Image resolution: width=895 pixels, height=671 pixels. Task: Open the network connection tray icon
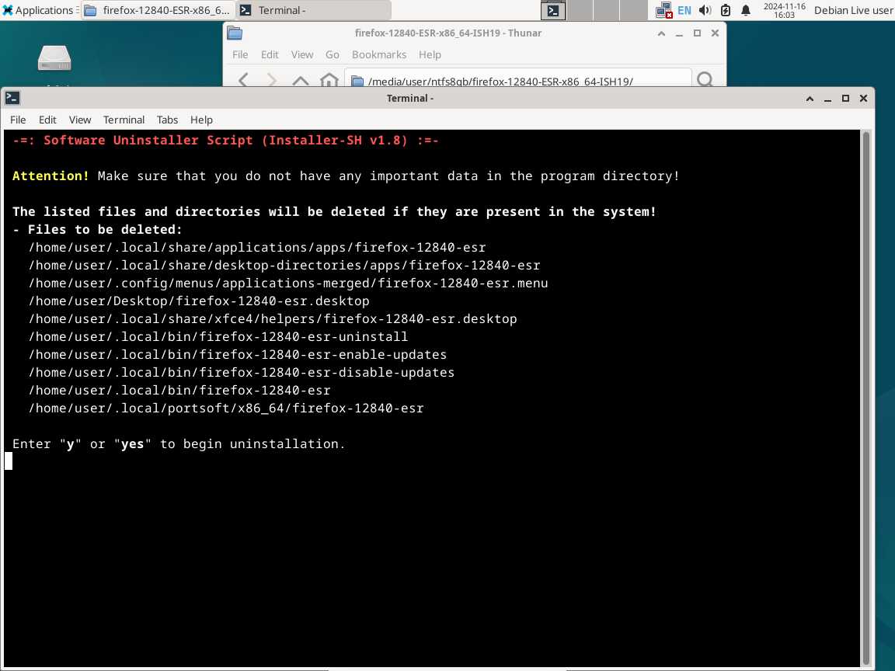663,10
